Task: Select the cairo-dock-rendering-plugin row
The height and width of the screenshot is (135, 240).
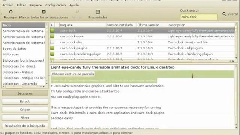Action: point(142,54)
